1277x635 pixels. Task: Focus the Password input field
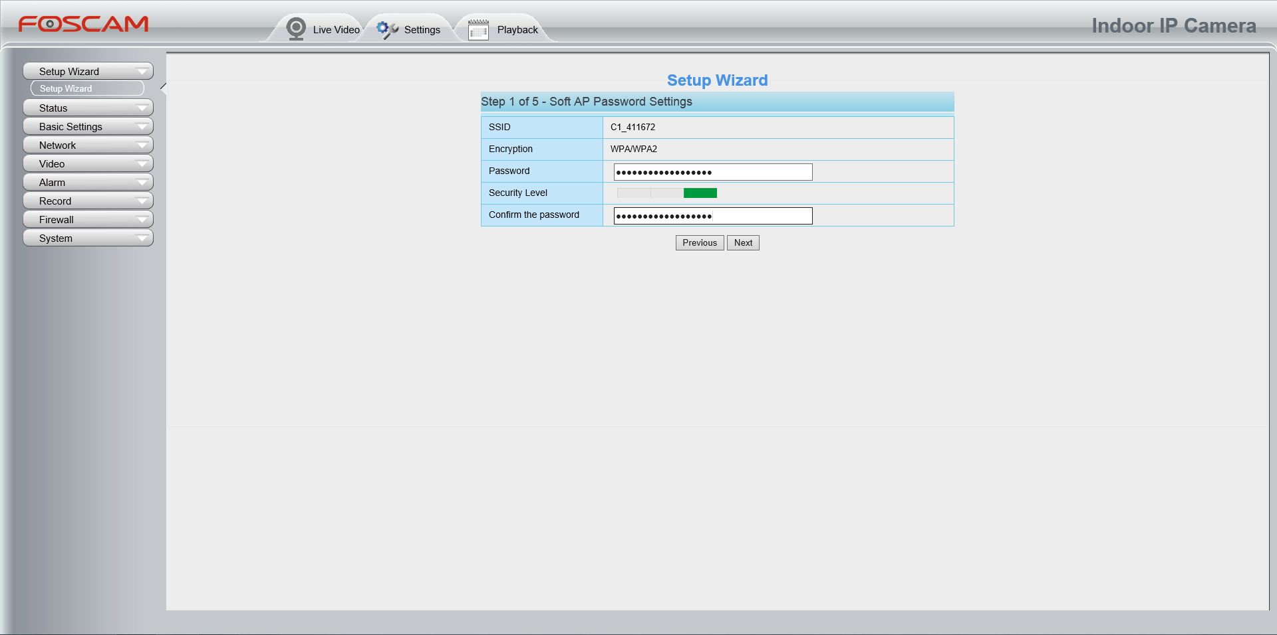tap(713, 172)
